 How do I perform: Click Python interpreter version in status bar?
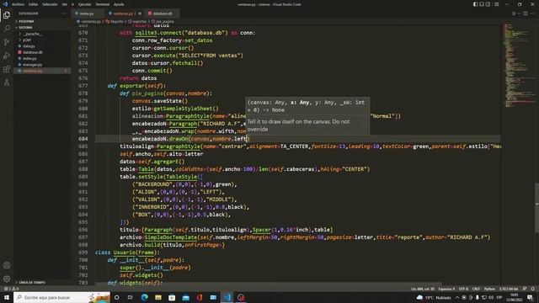click(x=509, y=289)
